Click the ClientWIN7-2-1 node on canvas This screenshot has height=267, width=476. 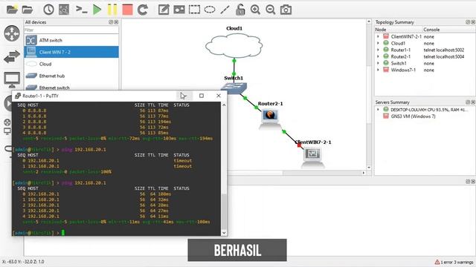tap(313, 157)
